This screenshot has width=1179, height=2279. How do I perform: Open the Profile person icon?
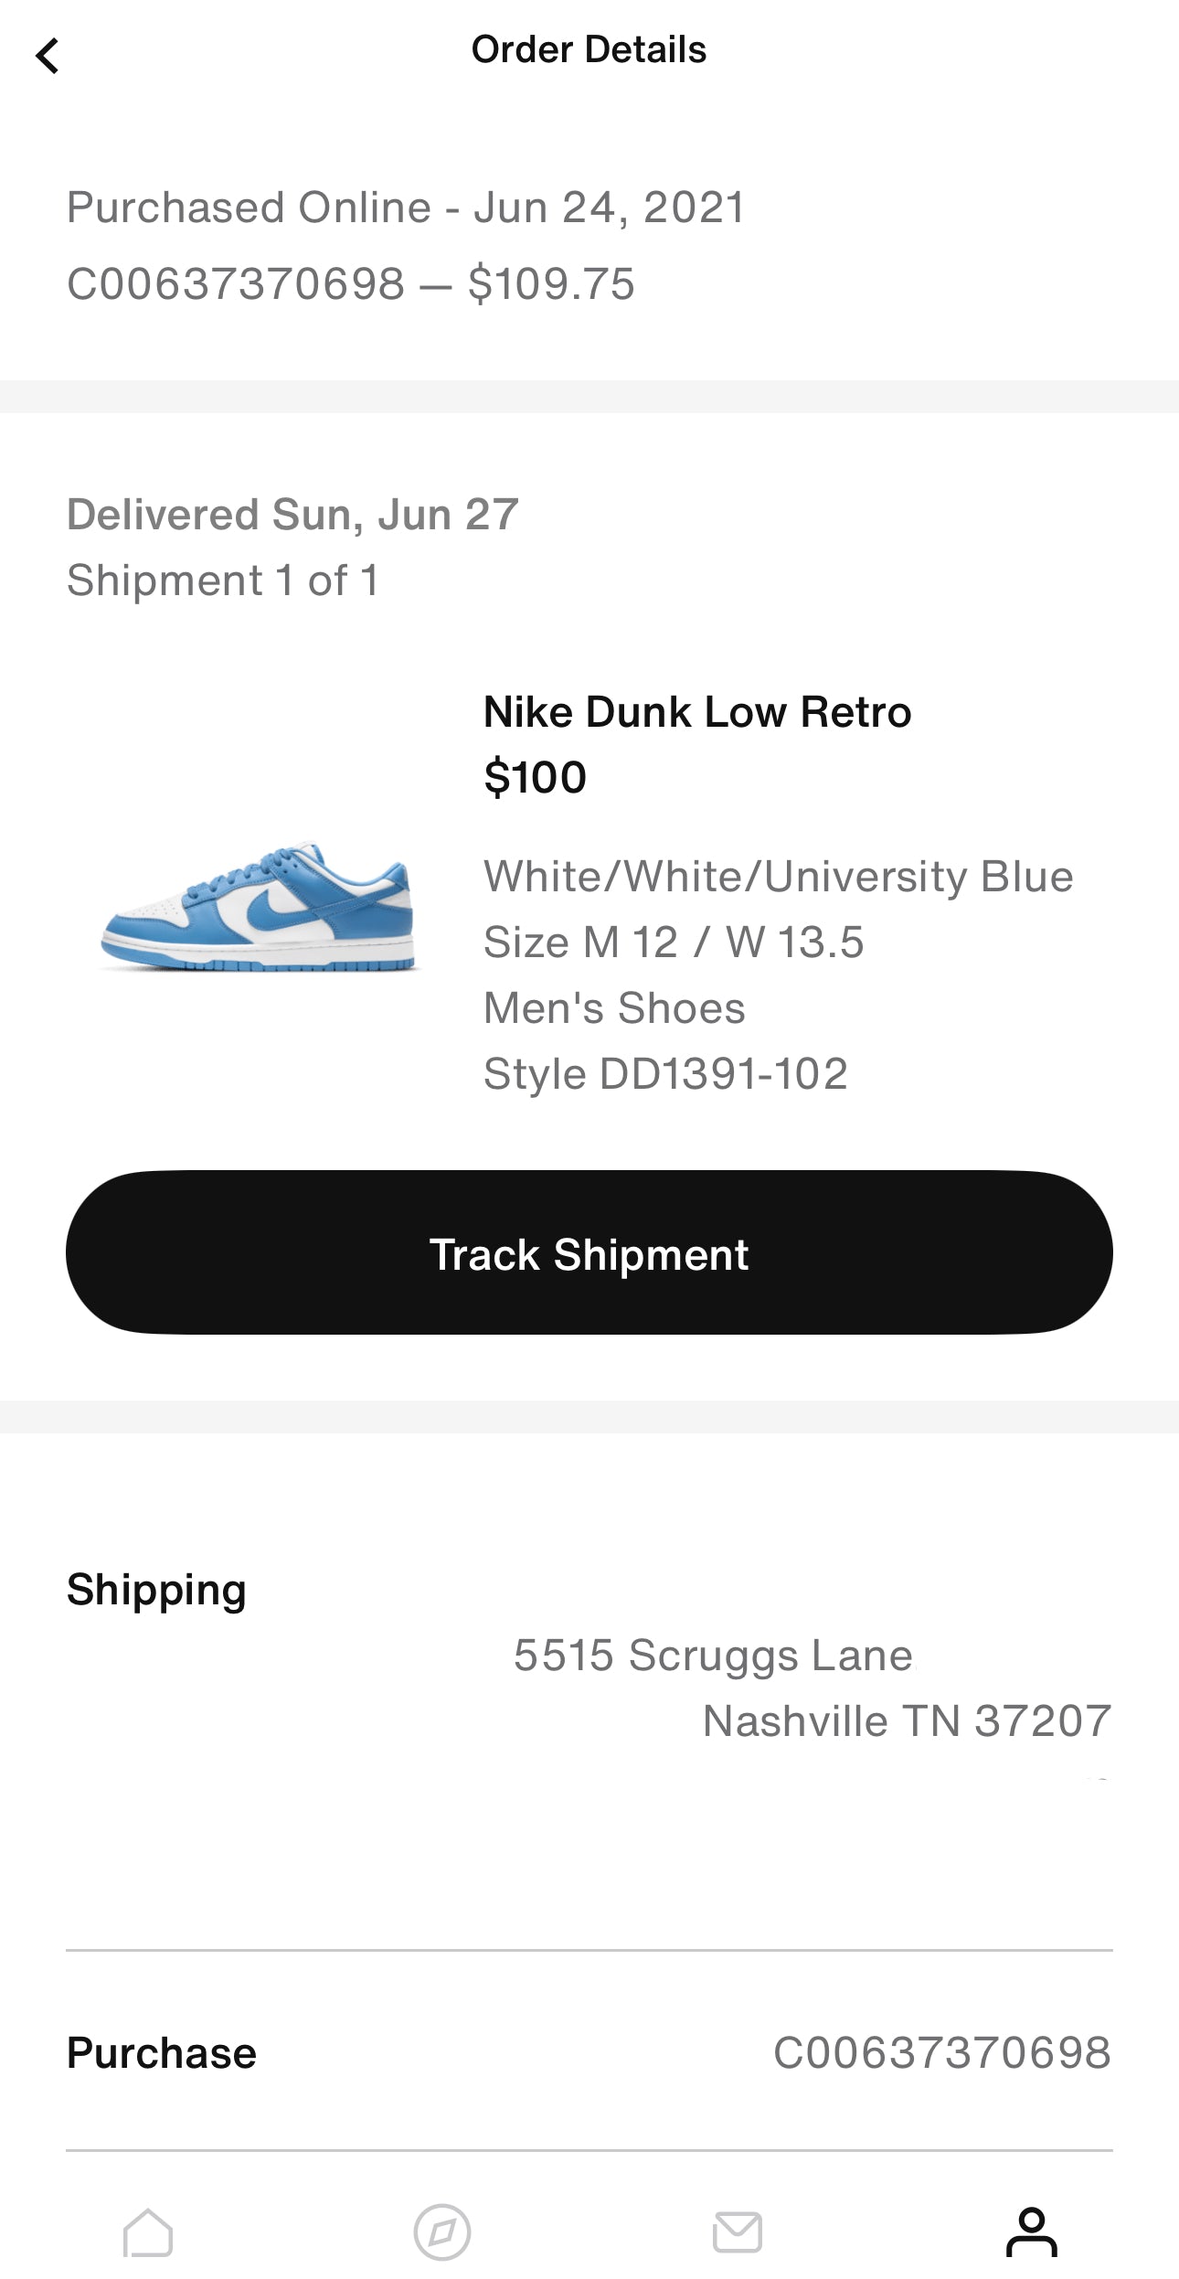pyautogui.click(x=1031, y=2232)
